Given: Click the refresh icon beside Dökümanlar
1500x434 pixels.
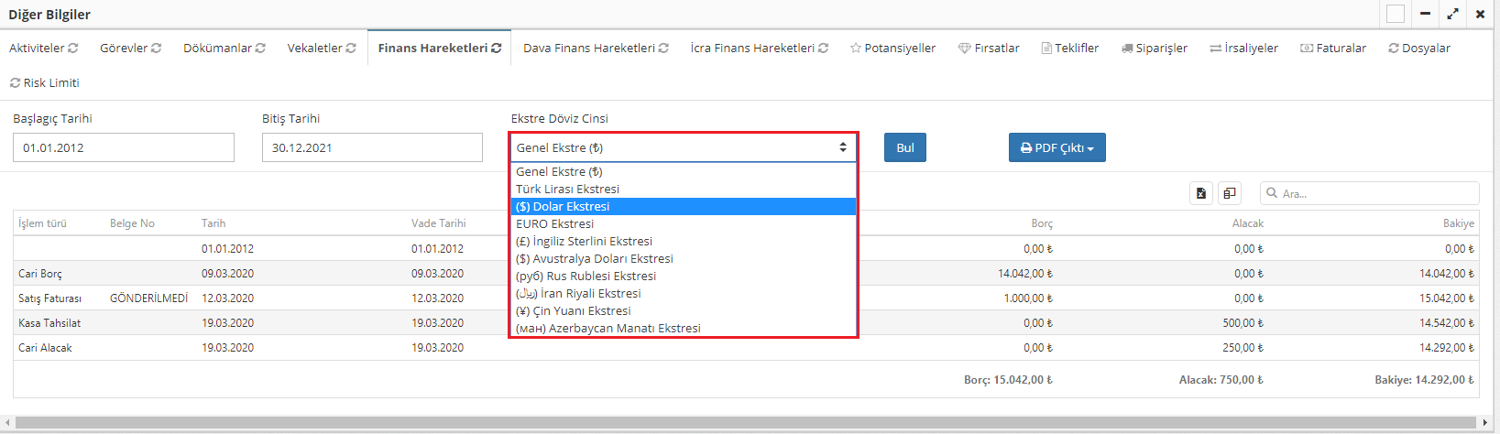Looking at the screenshot, I should (261, 49).
